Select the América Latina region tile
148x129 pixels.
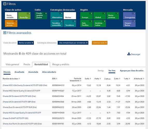100,23
